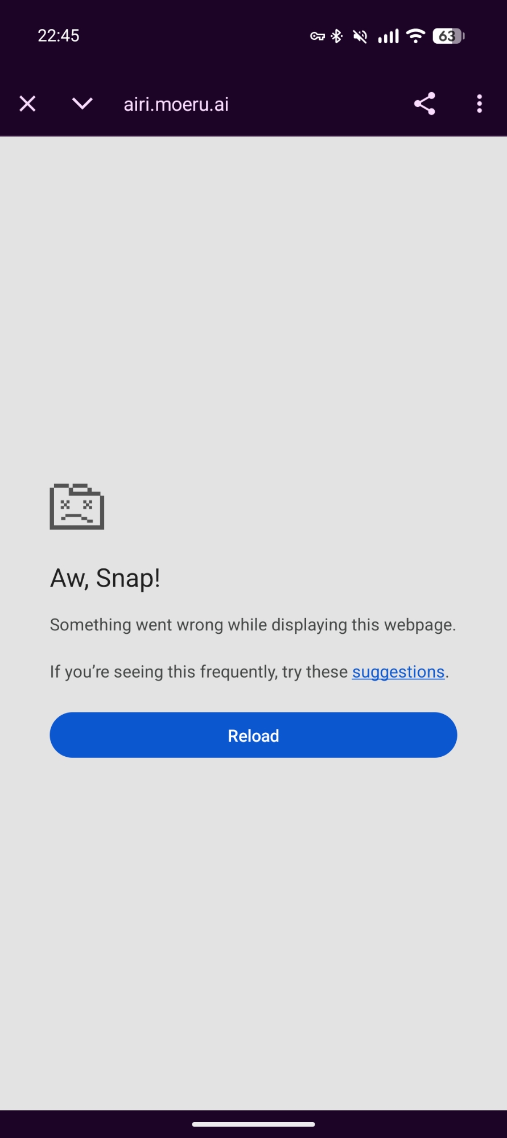Tap the "If you're seeing this frequently" text
The width and height of the screenshot is (507, 1138).
click(199, 672)
